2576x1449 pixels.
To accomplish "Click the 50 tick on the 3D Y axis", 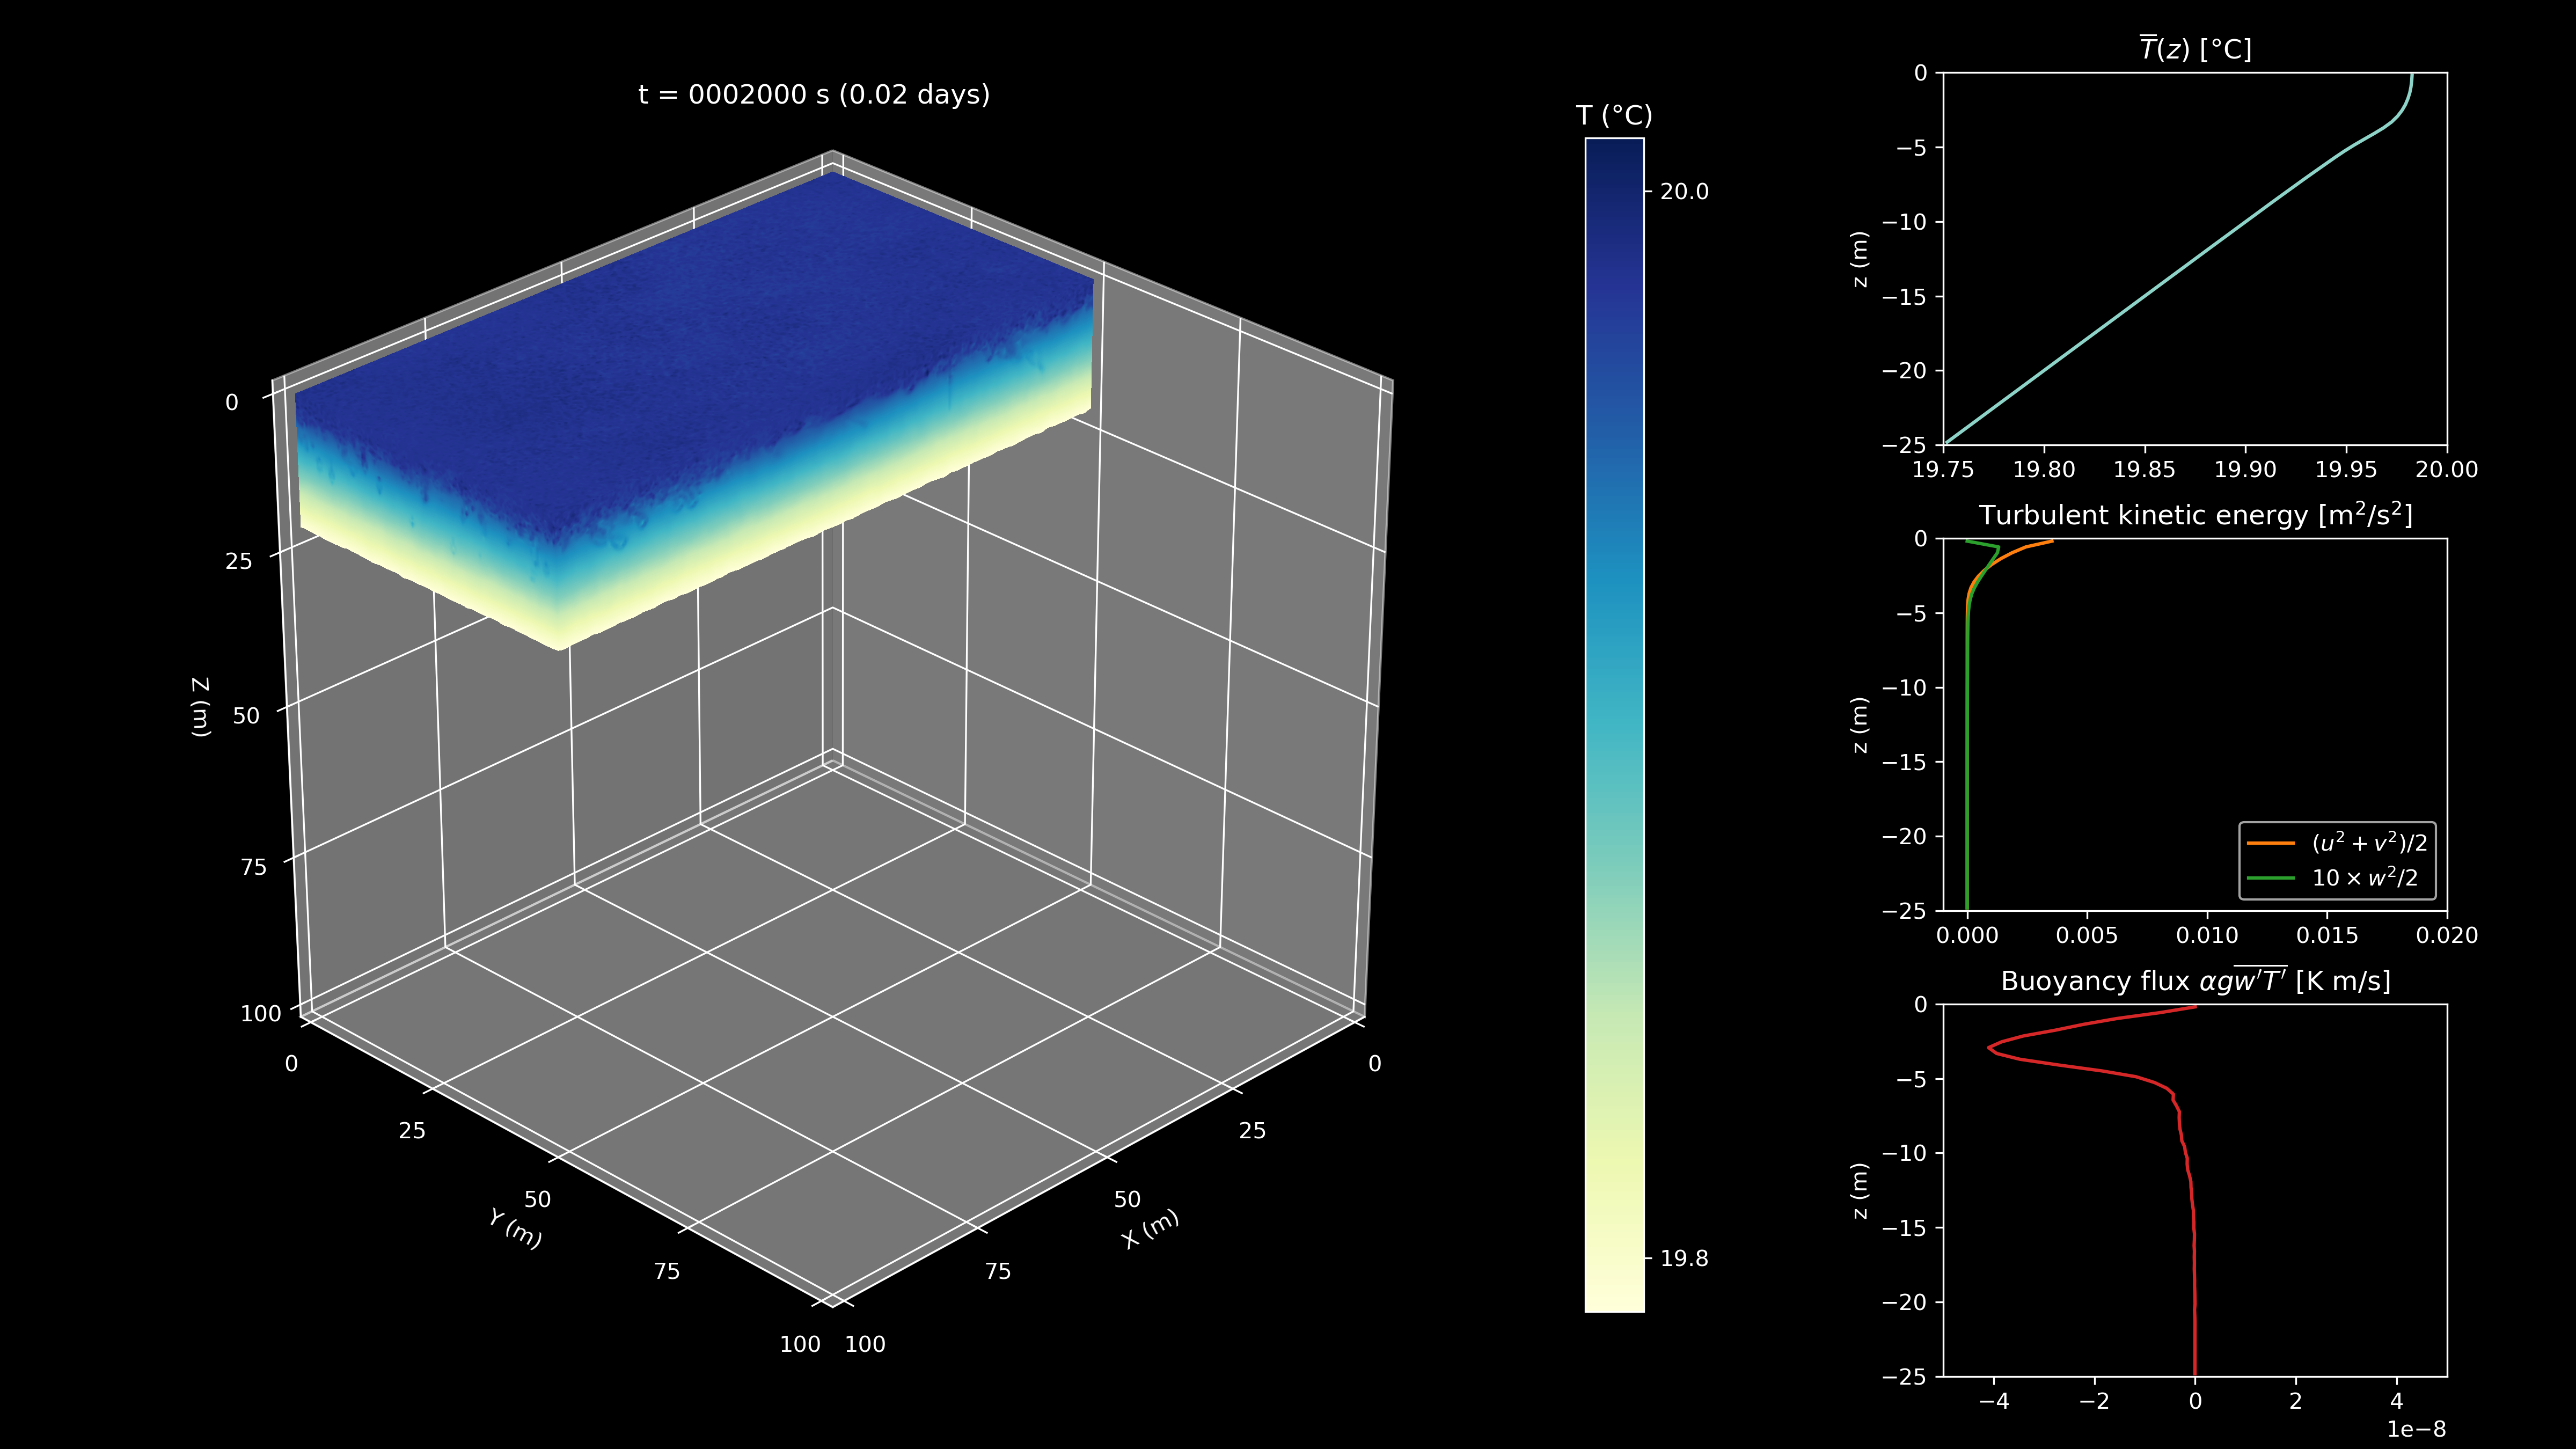I will click(x=537, y=1199).
